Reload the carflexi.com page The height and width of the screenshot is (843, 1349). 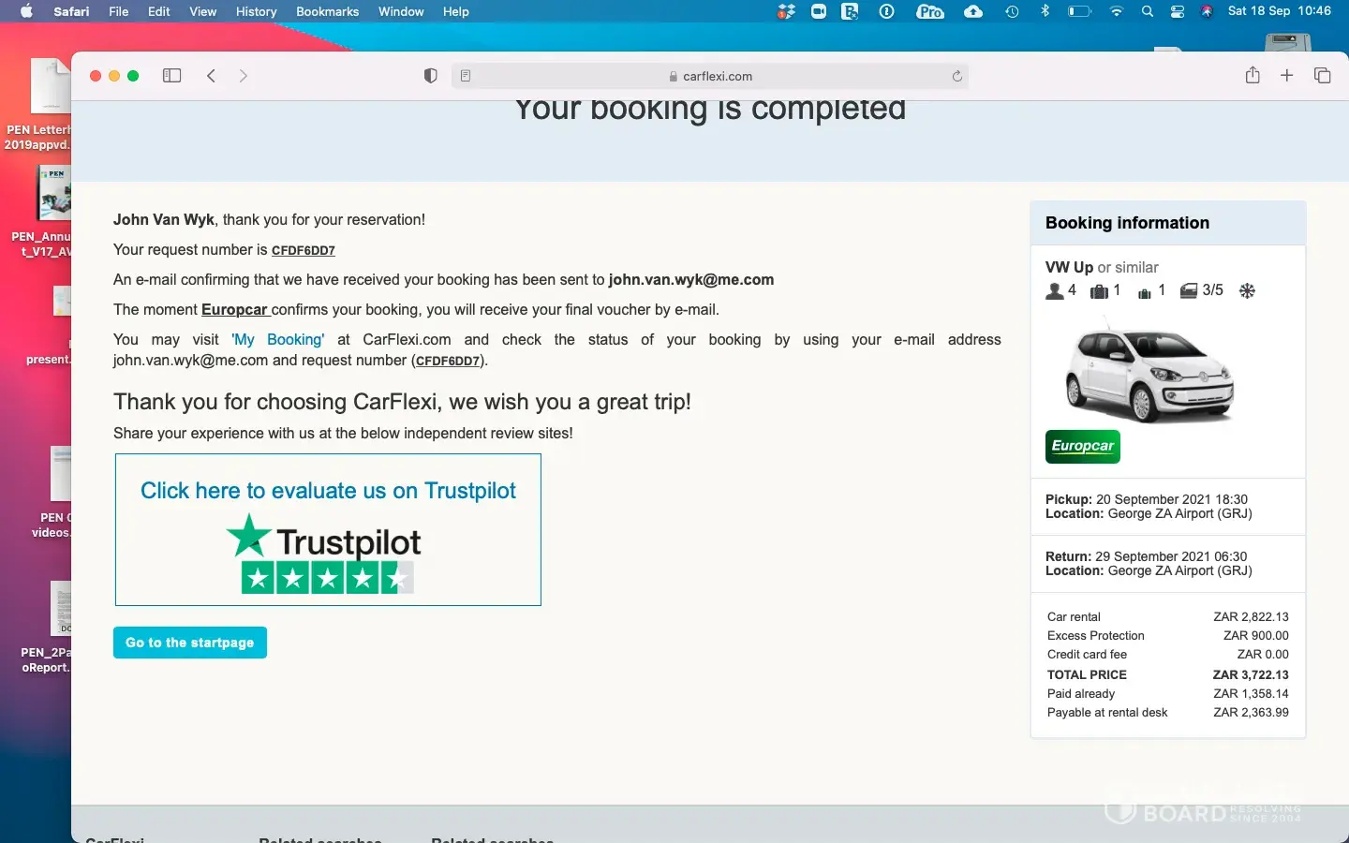(x=956, y=76)
